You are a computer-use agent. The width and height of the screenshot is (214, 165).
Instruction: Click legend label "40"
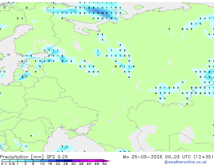pos(89,164)
